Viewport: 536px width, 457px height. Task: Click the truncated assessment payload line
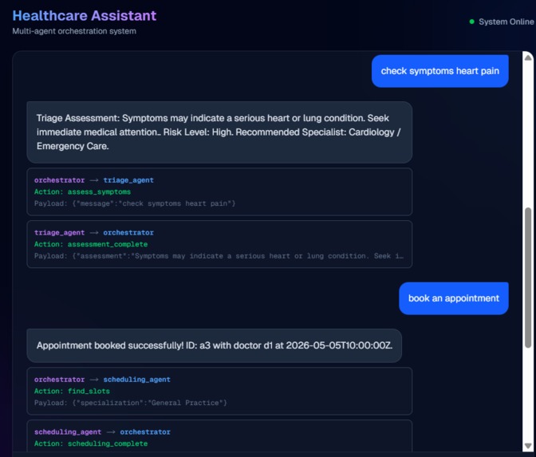pos(219,256)
